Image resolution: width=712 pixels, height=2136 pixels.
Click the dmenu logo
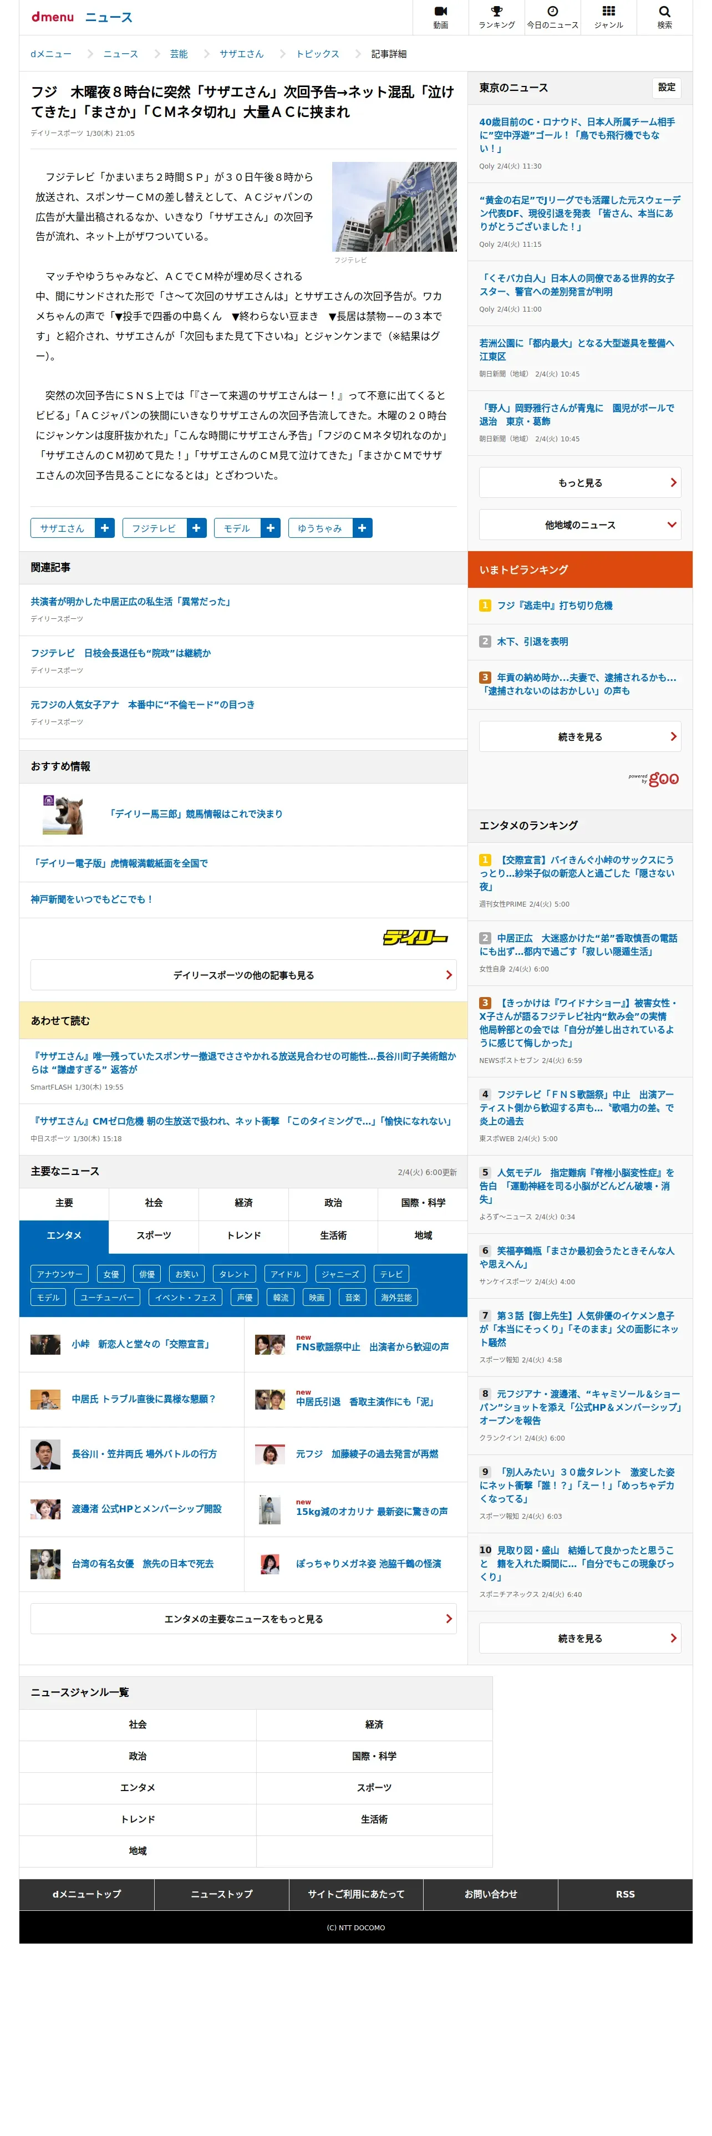52,17
